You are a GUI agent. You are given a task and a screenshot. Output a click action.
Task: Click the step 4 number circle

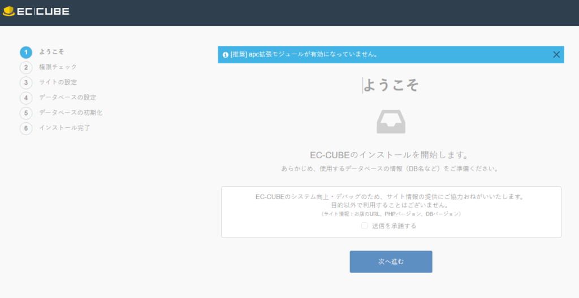click(x=26, y=98)
